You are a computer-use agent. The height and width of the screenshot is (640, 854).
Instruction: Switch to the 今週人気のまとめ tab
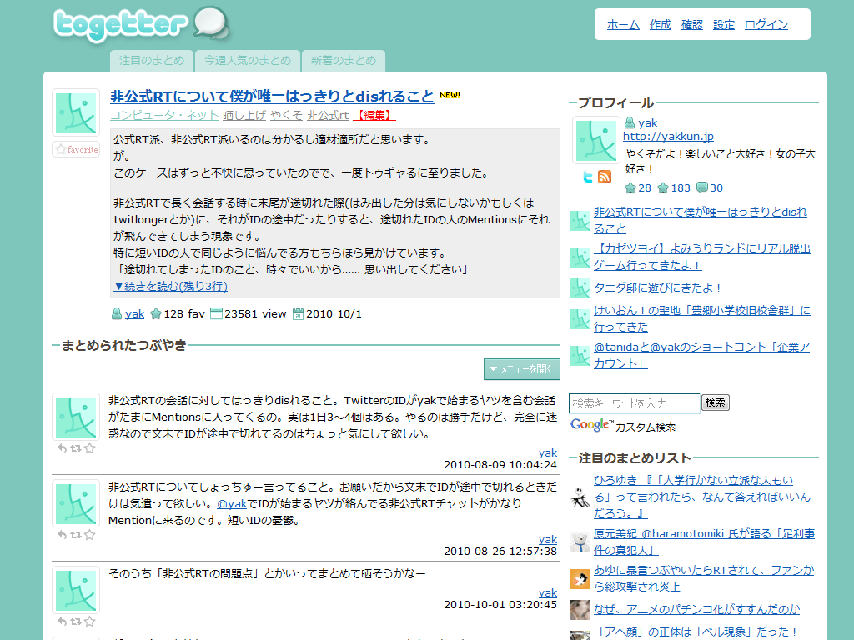click(248, 60)
